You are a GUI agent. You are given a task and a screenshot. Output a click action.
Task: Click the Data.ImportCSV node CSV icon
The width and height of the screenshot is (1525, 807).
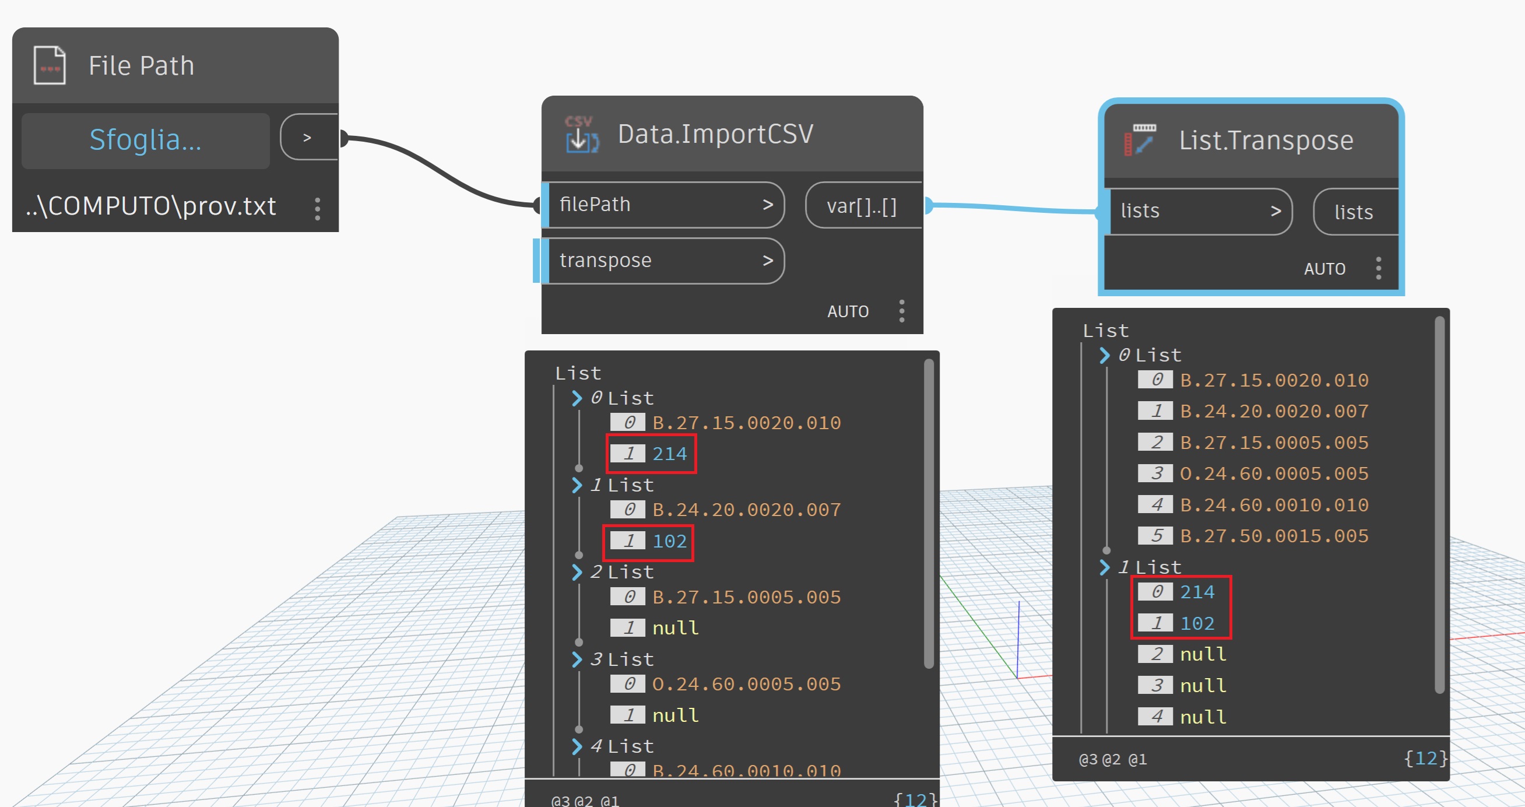(581, 134)
